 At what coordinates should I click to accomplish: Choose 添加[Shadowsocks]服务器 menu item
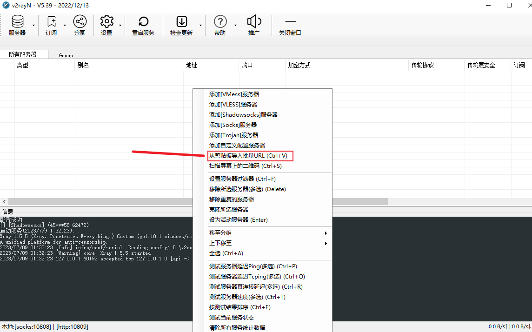[262, 115]
